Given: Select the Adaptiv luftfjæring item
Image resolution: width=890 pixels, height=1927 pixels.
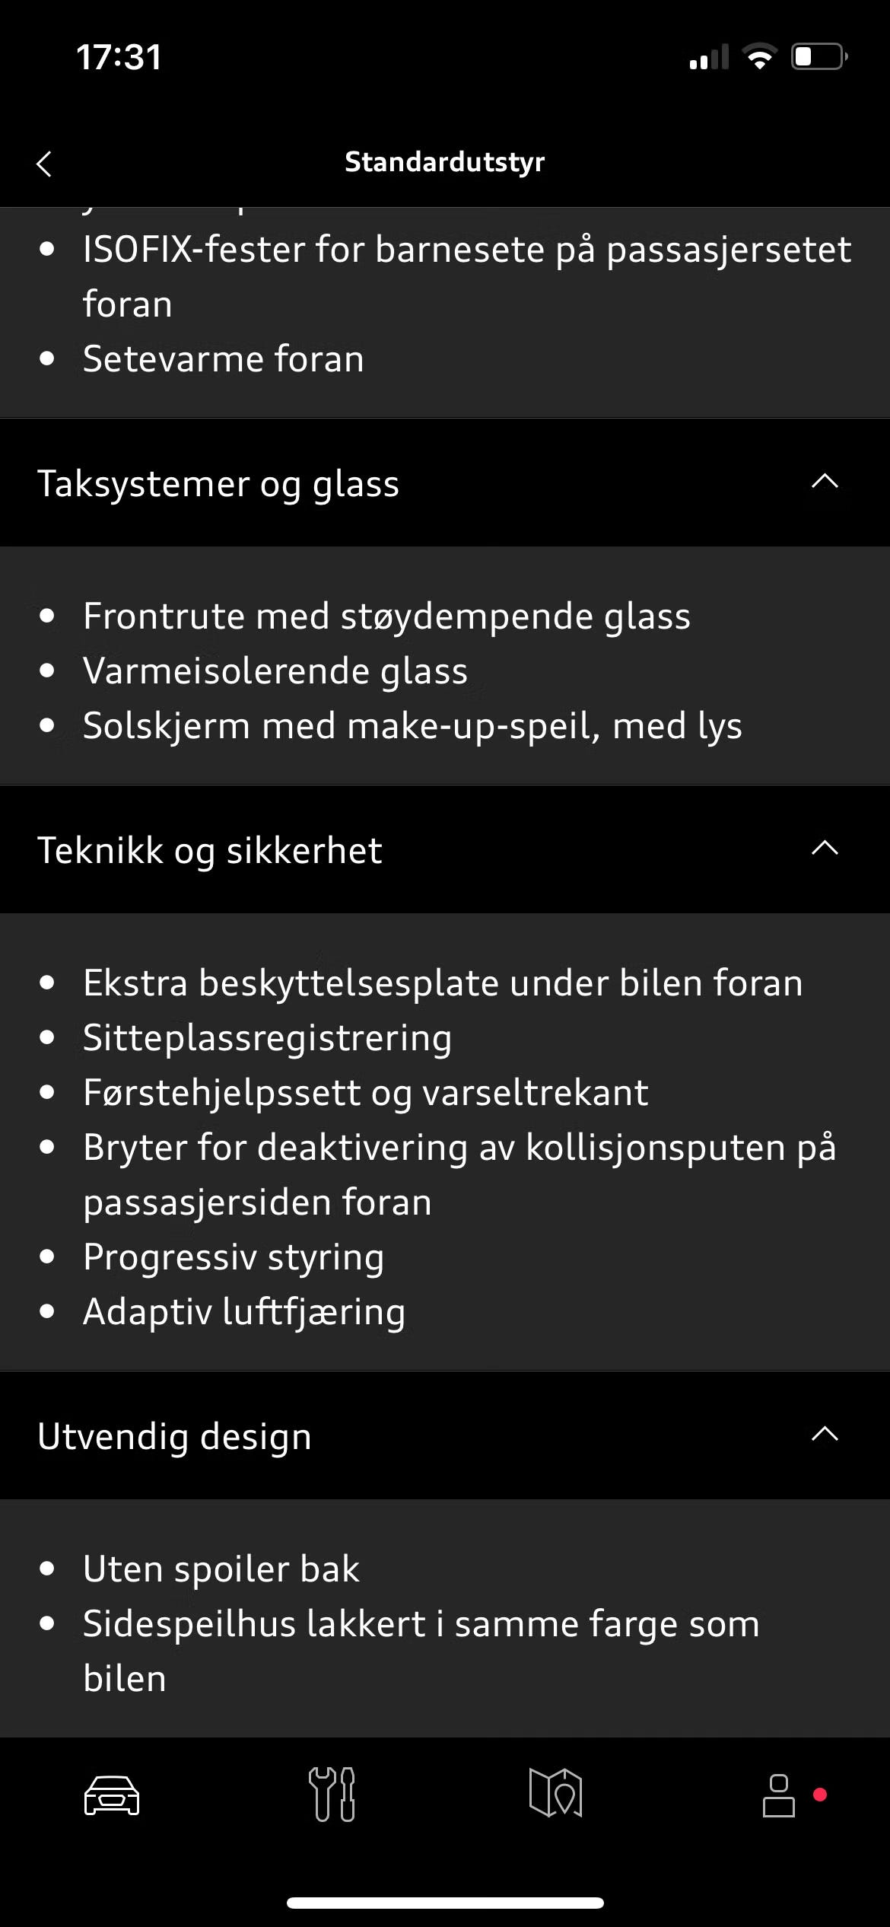Looking at the screenshot, I should tap(244, 1312).
